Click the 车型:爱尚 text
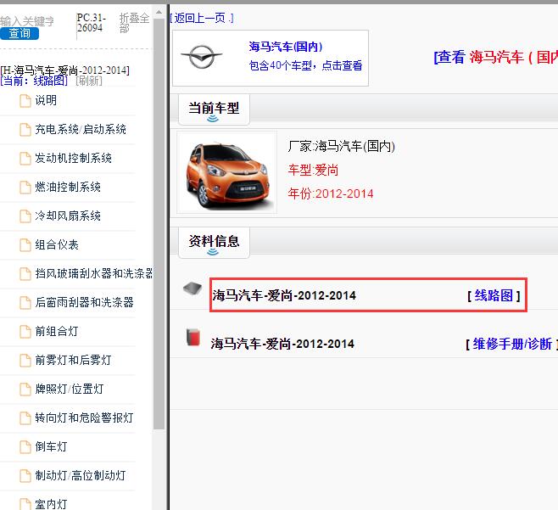The image size is (558, 510). point(313,171)
